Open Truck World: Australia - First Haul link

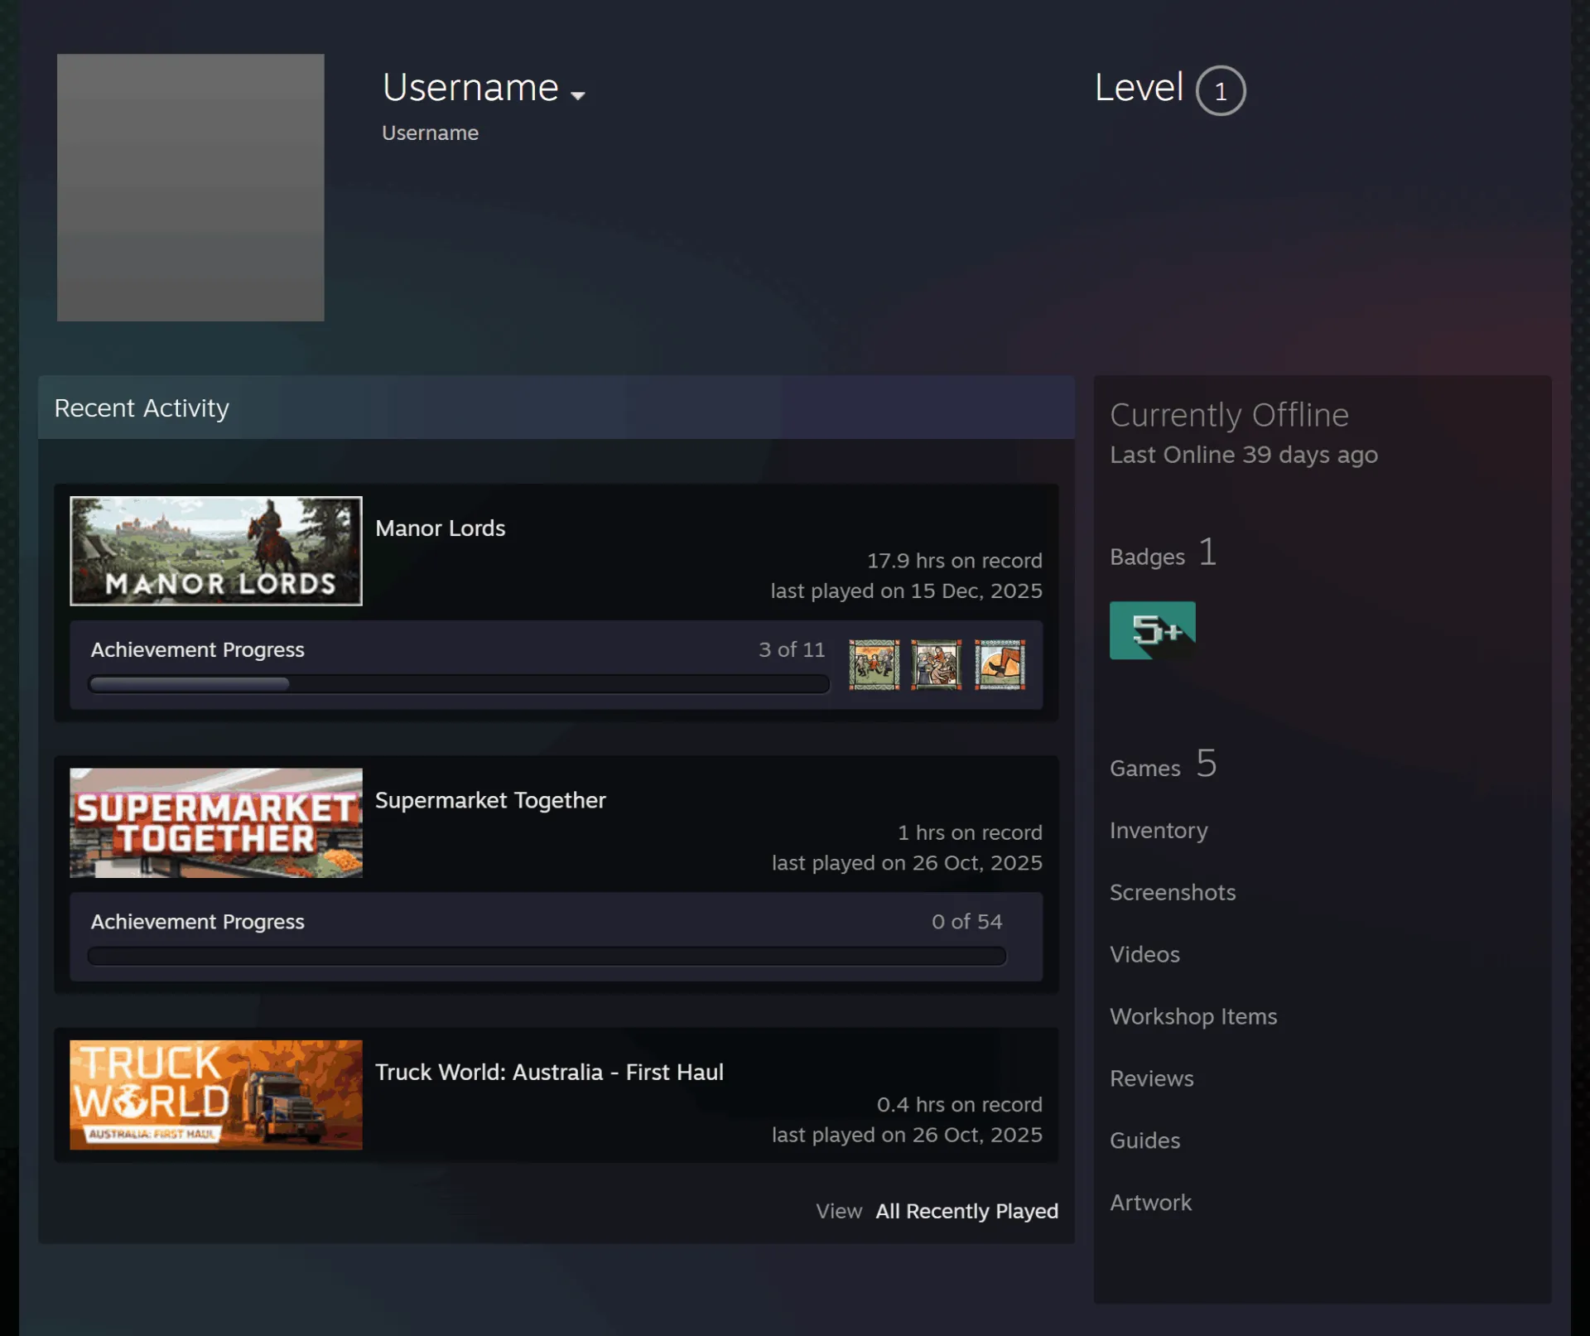[549, 1072]
